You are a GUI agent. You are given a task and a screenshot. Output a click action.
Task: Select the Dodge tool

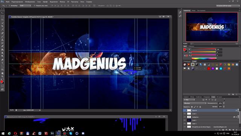click(x=2, y=56)
